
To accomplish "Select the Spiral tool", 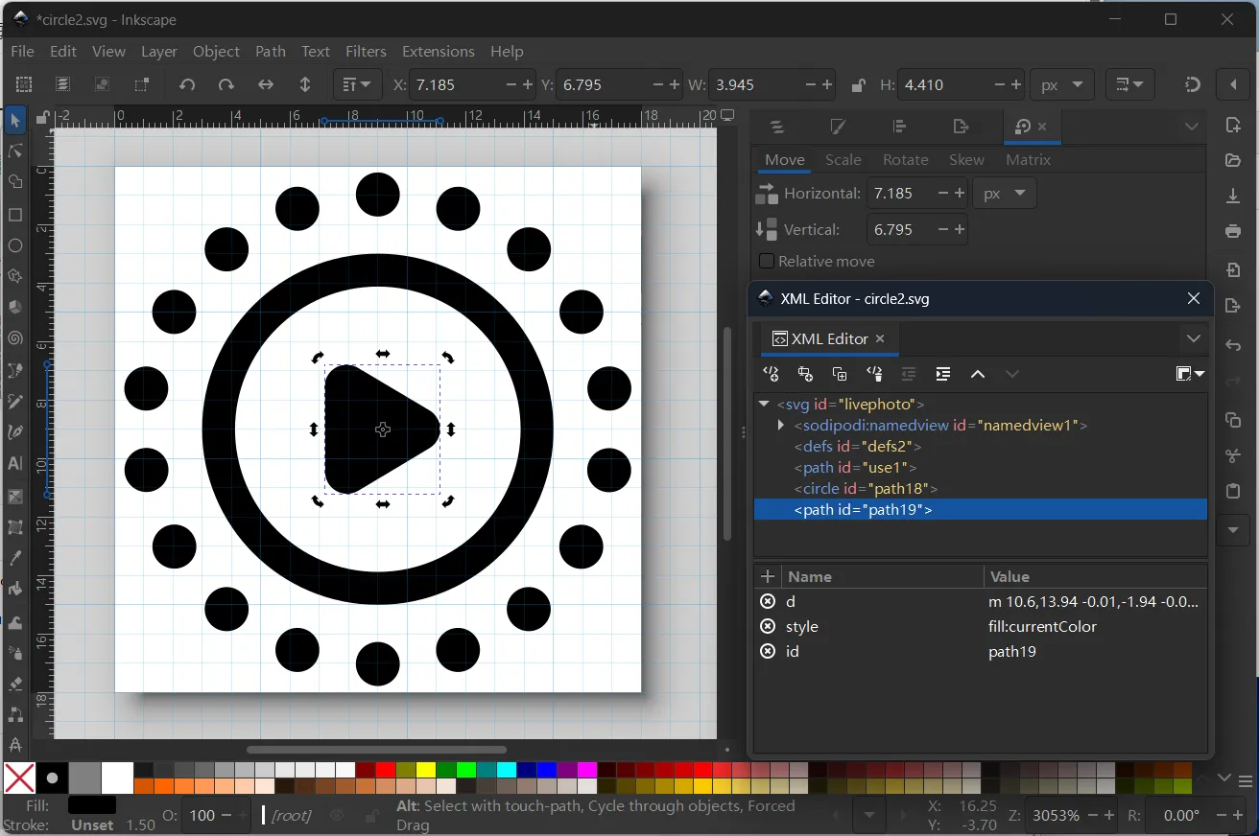I will (14, 338).
